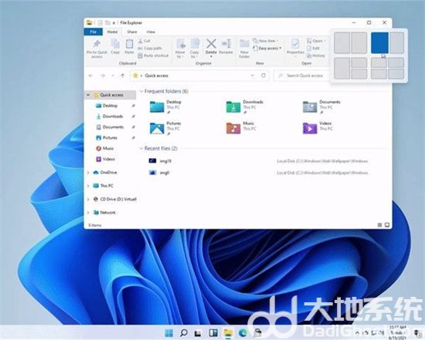Open the Desktop folder in Frequent folders
This screenshot has height=340, width=425.
165,106
